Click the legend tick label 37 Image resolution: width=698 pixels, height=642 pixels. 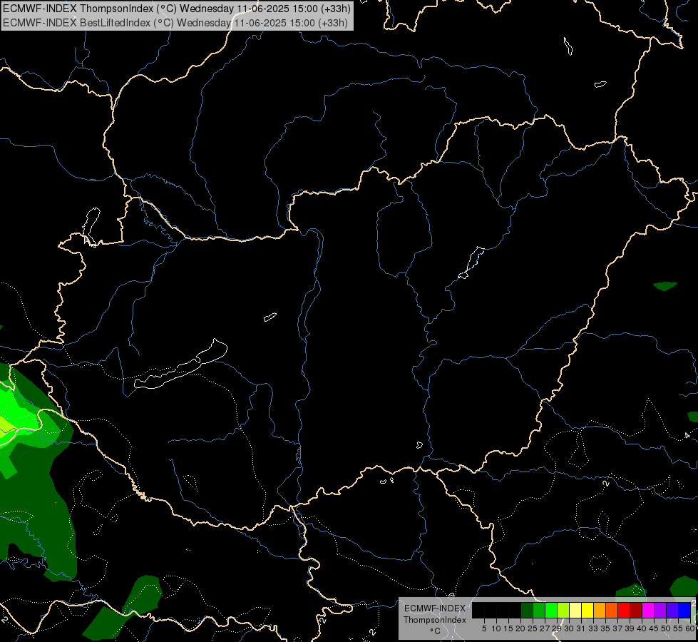click(x=617, y=628)
